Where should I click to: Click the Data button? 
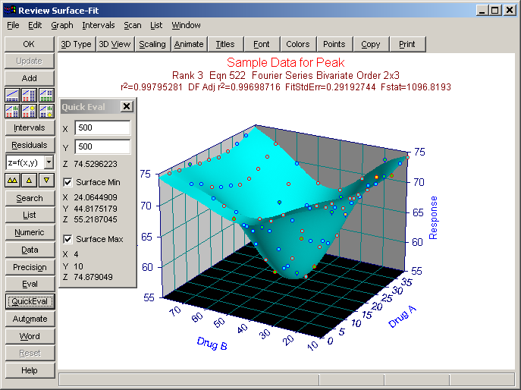(30, 250)
